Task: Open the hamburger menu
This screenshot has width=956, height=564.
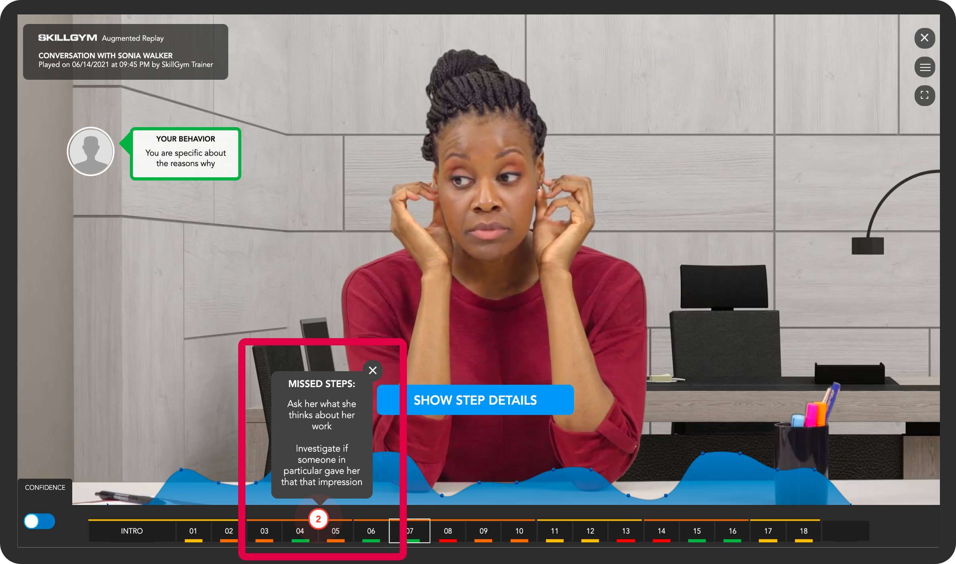Action: point(924,67)
